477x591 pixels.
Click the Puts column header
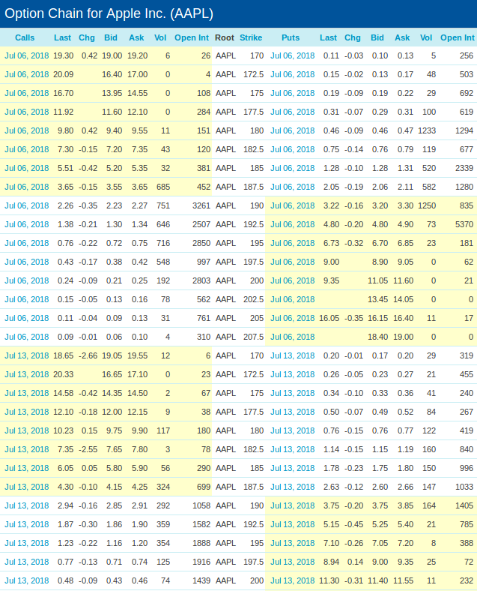[291, 37]
